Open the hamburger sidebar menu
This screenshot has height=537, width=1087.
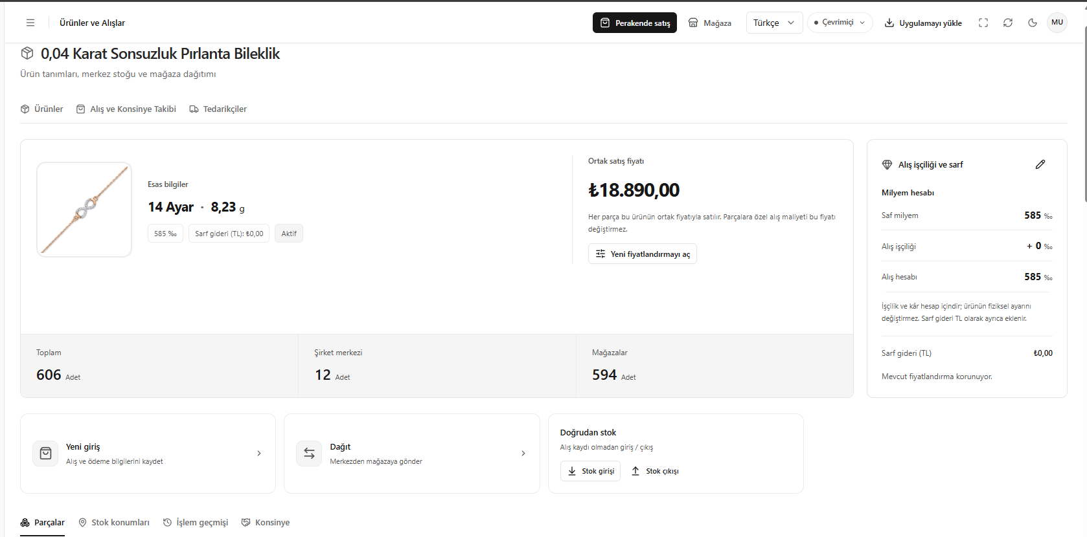(30, 23)
